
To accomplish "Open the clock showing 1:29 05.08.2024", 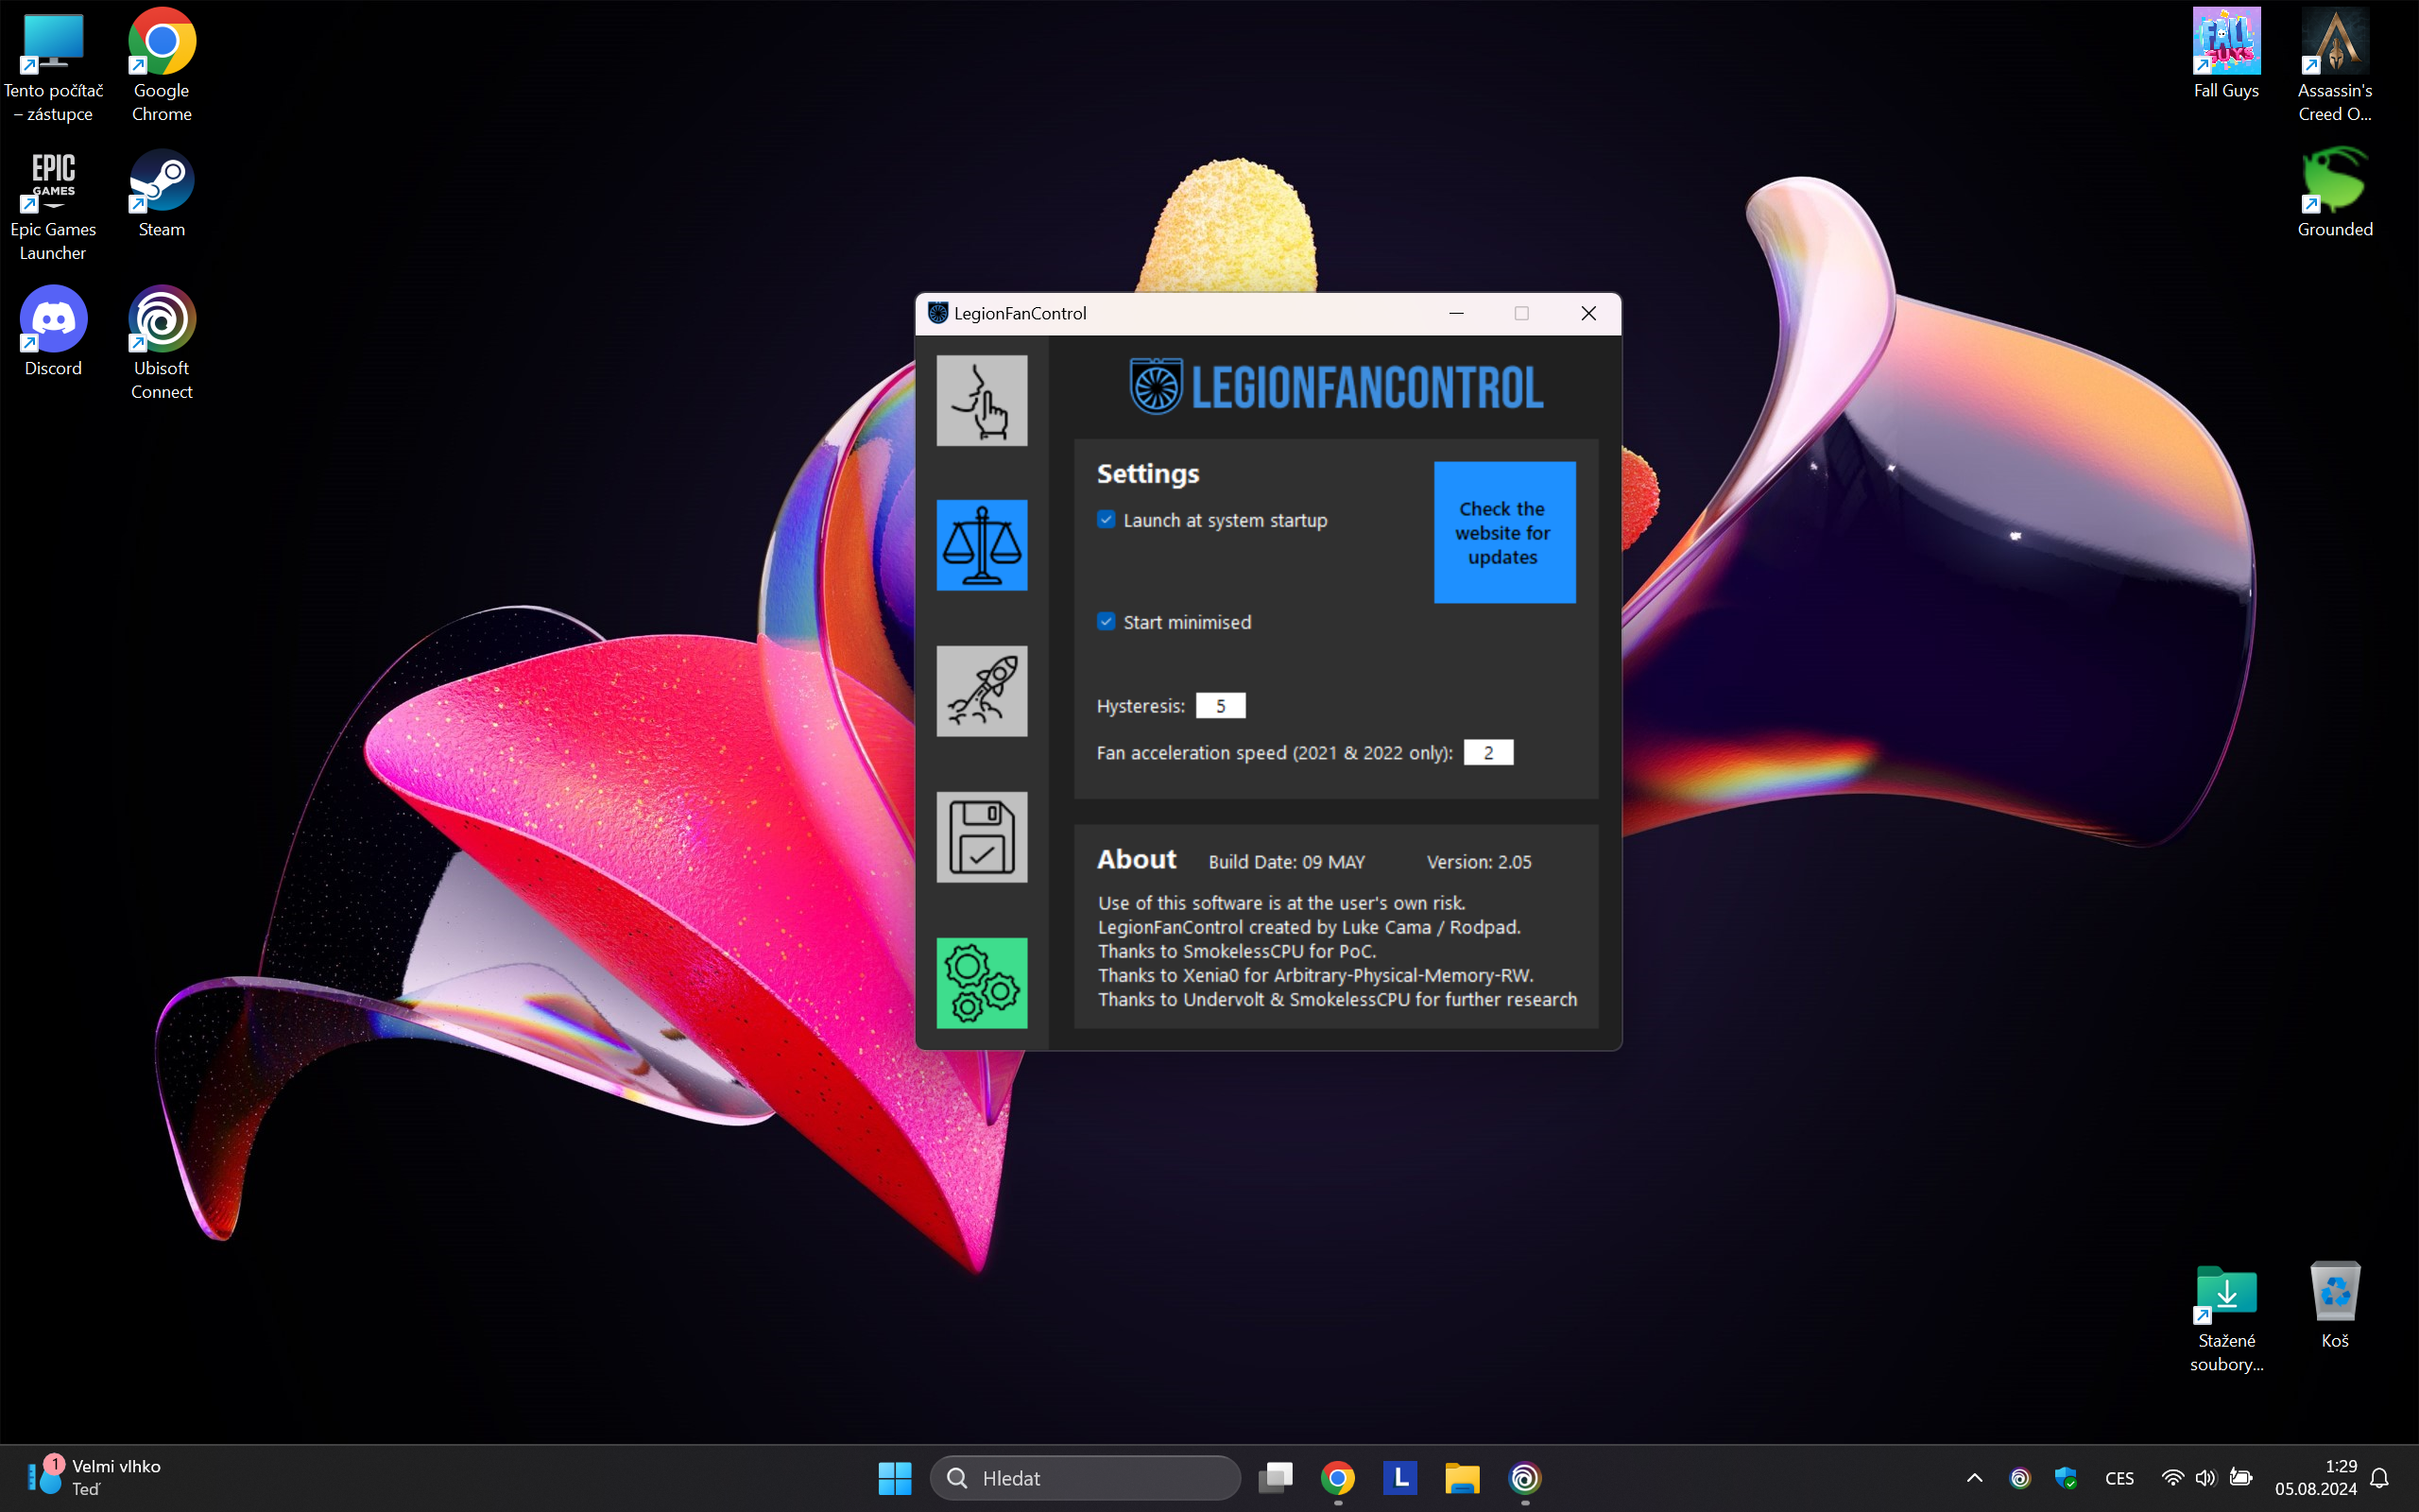I will [2316, 1478].
